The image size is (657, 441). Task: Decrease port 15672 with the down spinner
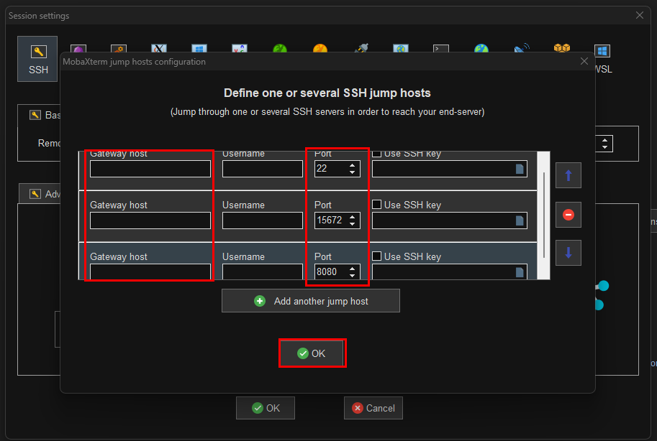tap(352, 224)
